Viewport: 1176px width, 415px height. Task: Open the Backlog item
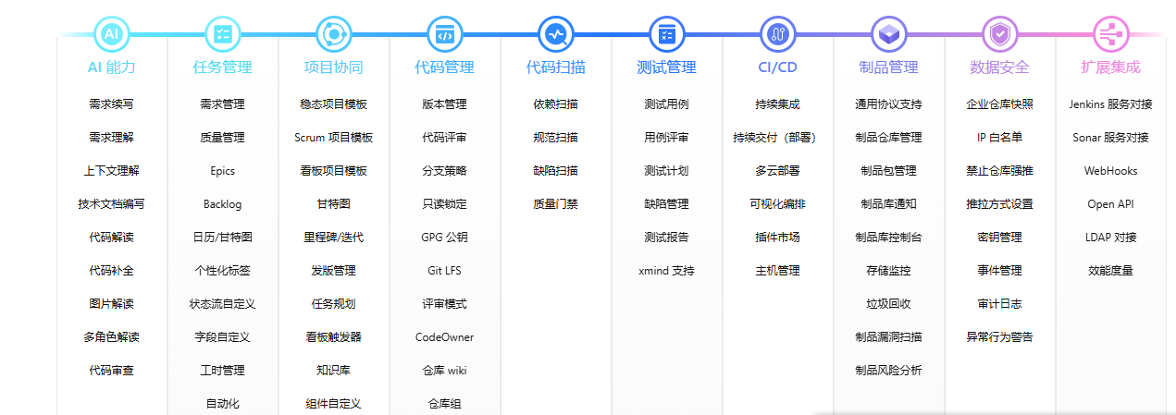click(222, 204)
